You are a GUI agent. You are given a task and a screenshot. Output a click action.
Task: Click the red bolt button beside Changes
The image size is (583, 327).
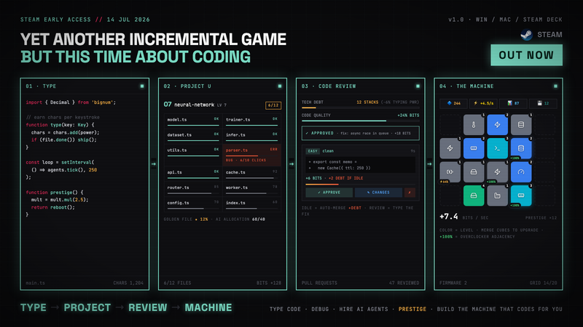(x=410, y=193)
